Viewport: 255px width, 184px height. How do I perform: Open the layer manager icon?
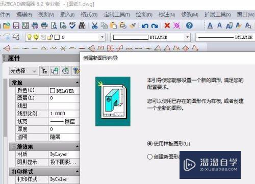[x=7, y=37]
